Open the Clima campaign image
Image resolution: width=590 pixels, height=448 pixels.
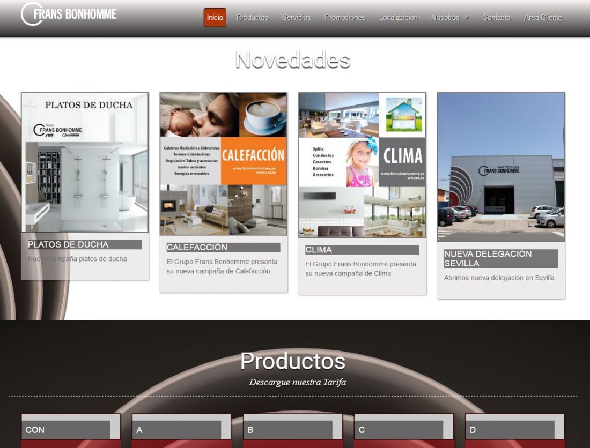(x=362, y=165)
